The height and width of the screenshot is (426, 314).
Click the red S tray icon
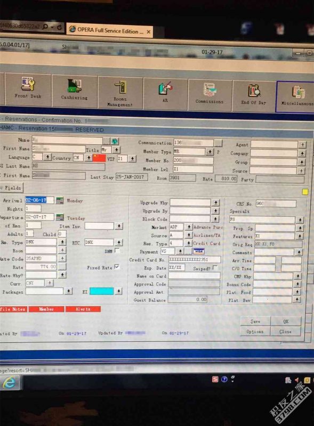[x=215, y=379]
